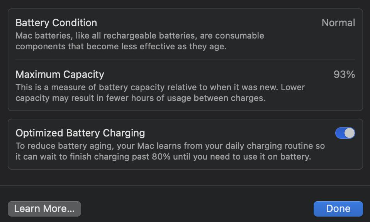The height and width of the screenshot is (222, 370).
Task: Click the 93% maximum capacity value
Action: point(344,74)
